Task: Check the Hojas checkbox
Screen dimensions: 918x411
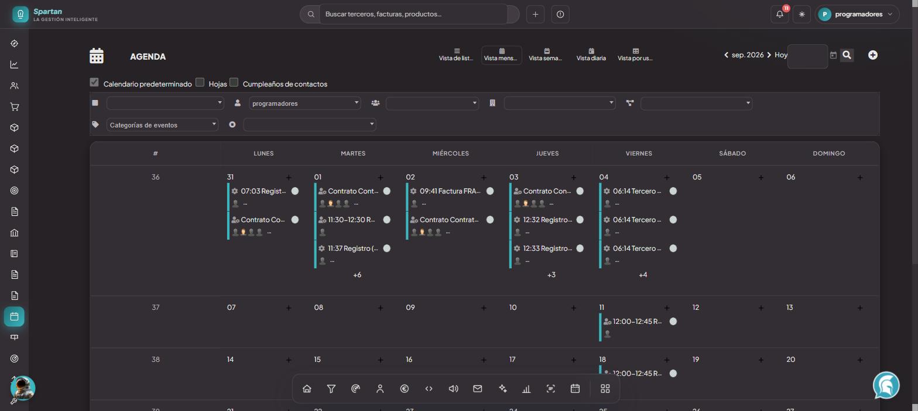Action: point(200,82)
